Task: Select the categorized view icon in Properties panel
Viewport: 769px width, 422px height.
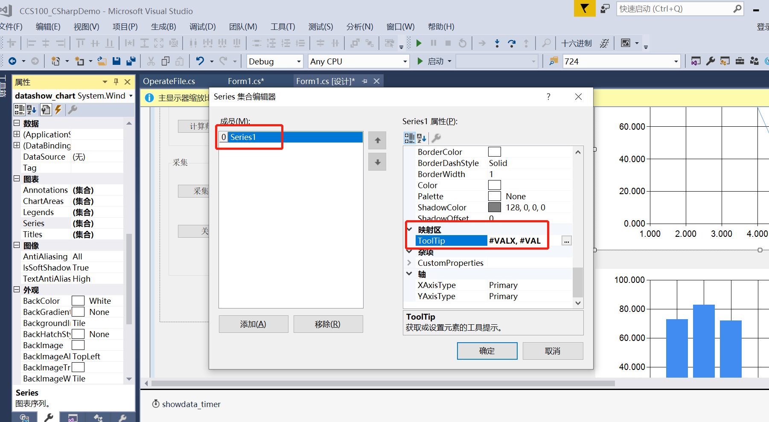Action: [19, 110]
